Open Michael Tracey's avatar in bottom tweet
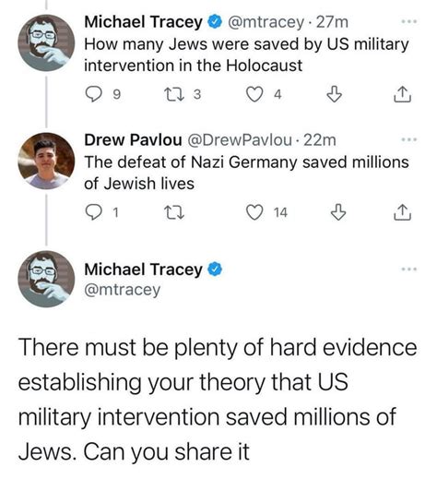The image size is (437, 479). pyautogui.click(x=46, y=279)
